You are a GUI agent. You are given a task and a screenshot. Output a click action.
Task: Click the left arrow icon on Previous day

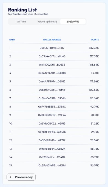[x=12, y=177]
